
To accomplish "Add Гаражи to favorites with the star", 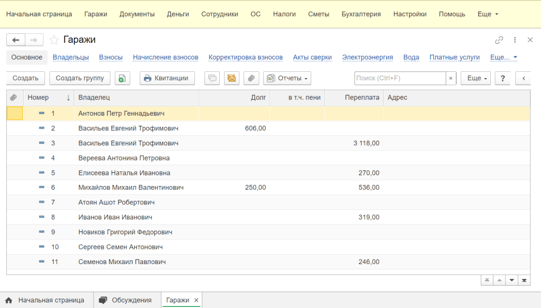I will click(53, 40).
